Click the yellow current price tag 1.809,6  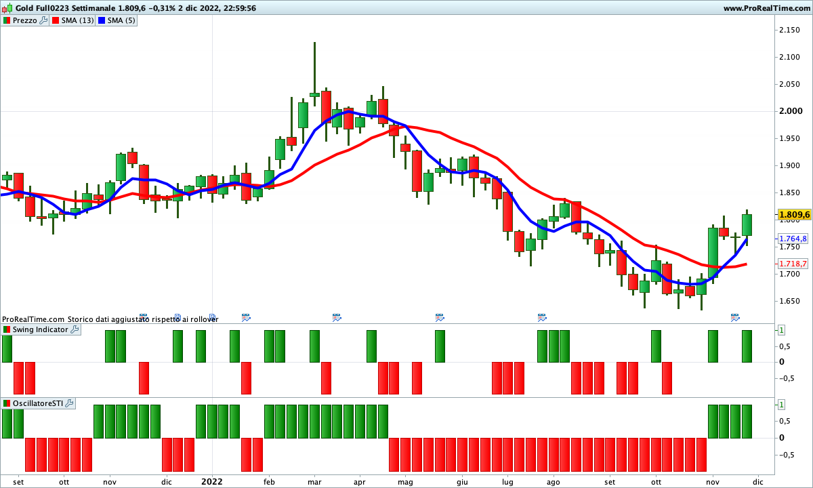click(794, 214)
